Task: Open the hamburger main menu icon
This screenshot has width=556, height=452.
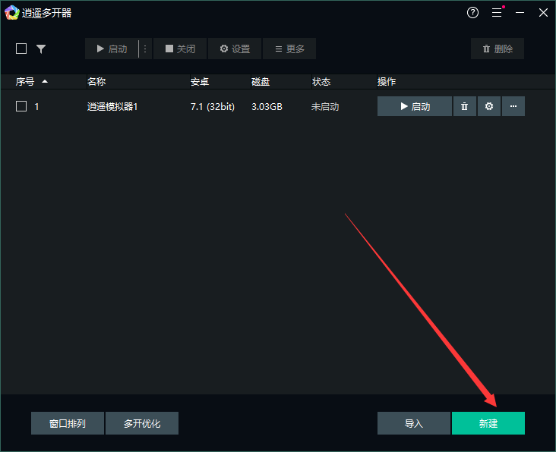Action: coord(497,13)
